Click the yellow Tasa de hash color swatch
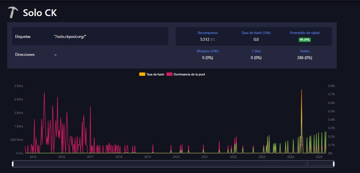 (142, 74)
